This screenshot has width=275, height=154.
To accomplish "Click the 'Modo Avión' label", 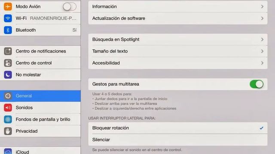I will click(28, 7).
